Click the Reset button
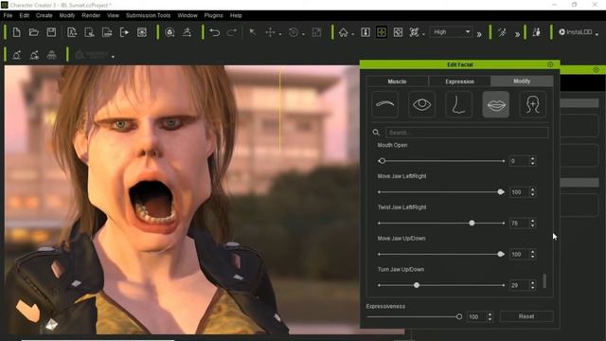 [526, 316]
